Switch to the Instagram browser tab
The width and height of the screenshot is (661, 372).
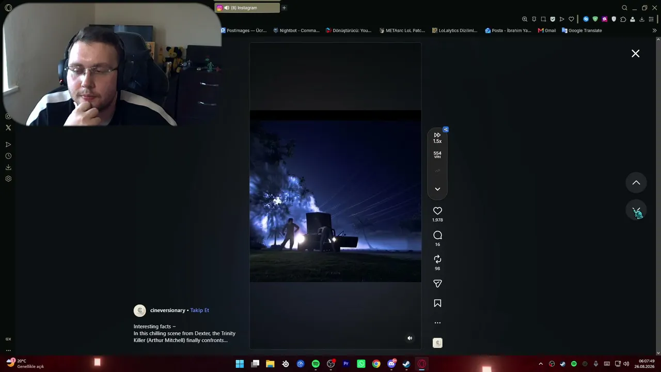pos(247,8)
